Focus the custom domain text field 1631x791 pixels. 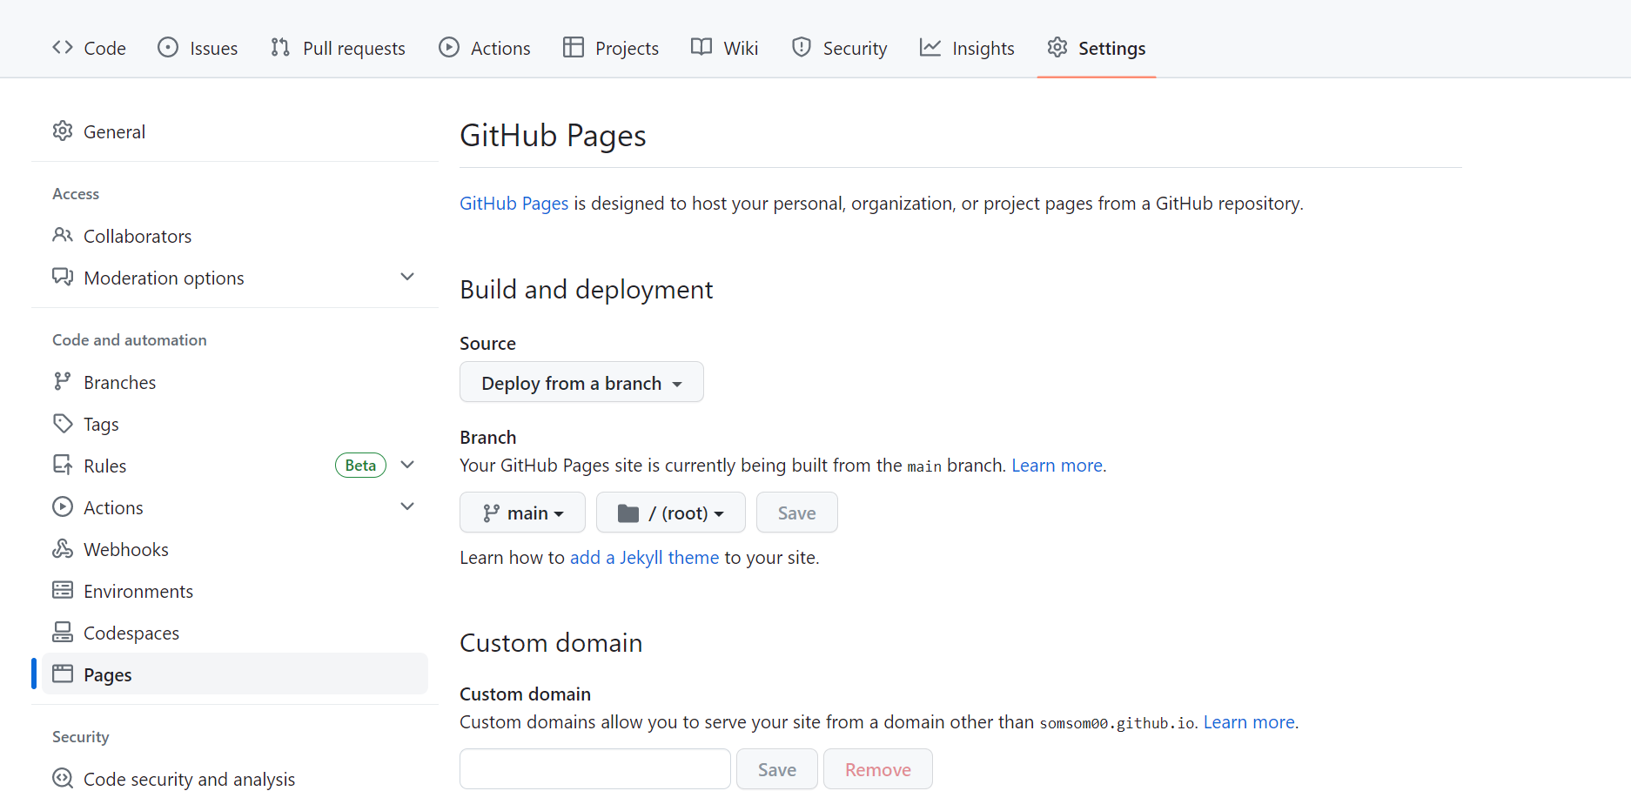click(595, 769)
